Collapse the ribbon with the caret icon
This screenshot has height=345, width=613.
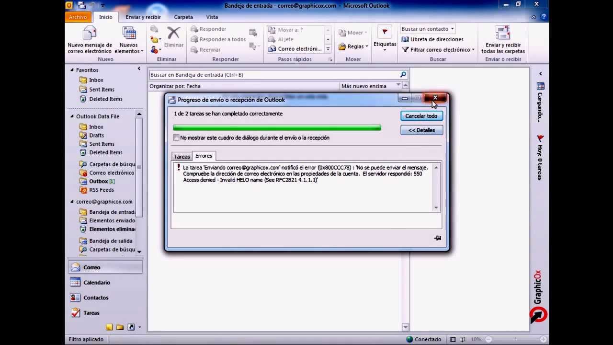point(534,17)
